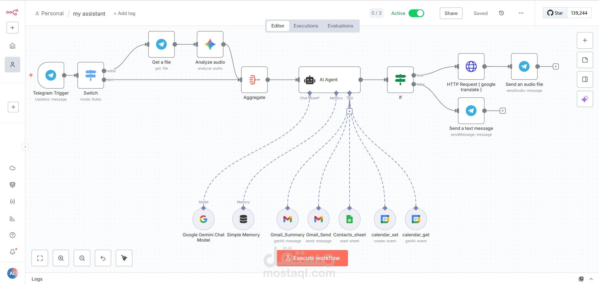Click the Logs panel title
The height and width of the screenshot is (285, 599).
[x=37, y=279]
